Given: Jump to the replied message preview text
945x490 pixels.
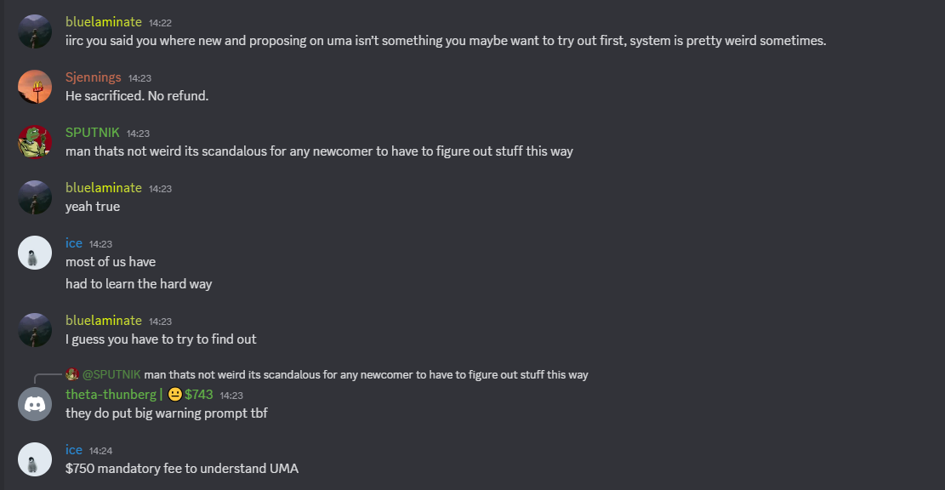Looking at the screenshot, I should (366, 374).
